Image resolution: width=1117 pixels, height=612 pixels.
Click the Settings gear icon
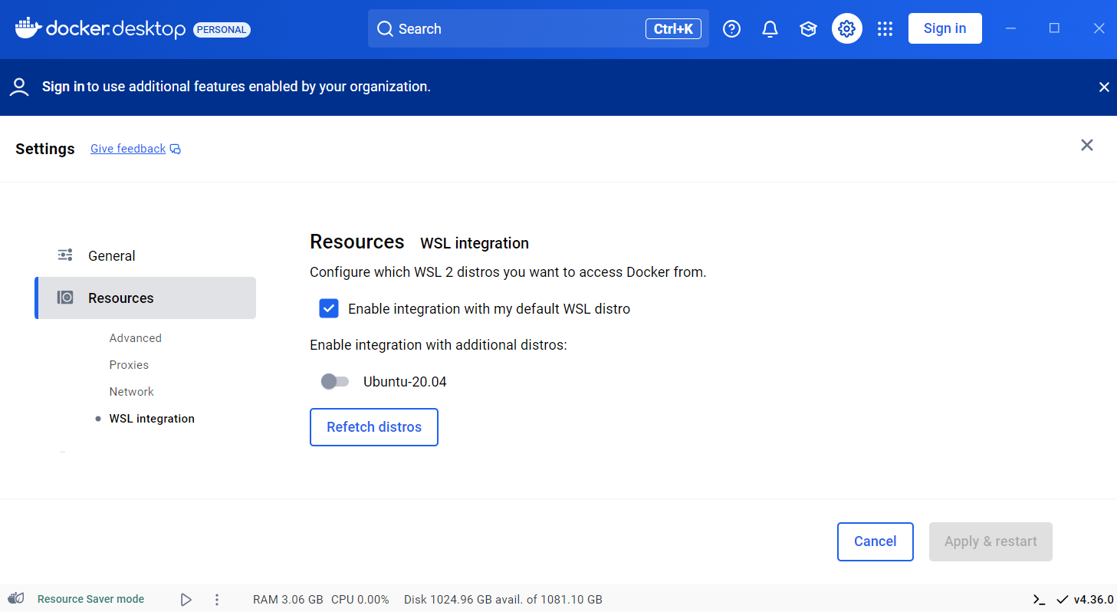pos(846,28)
